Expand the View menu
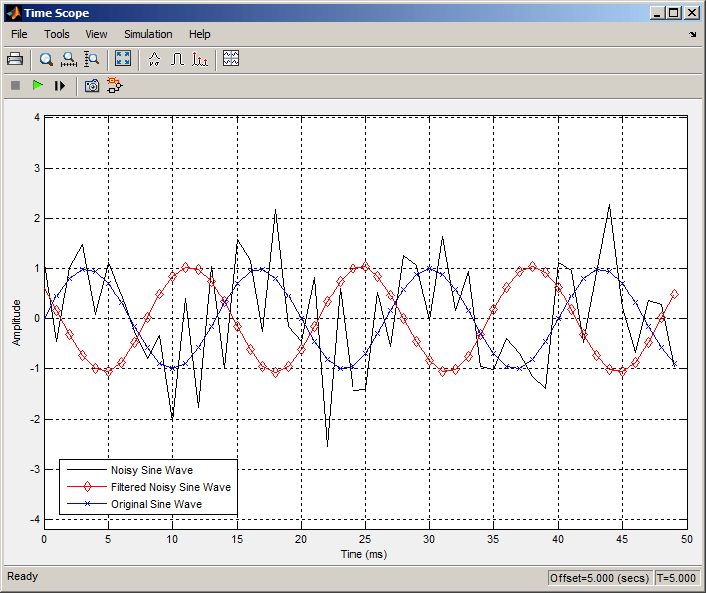This screenshot has height=593, width=706. [x=96, y=34]
